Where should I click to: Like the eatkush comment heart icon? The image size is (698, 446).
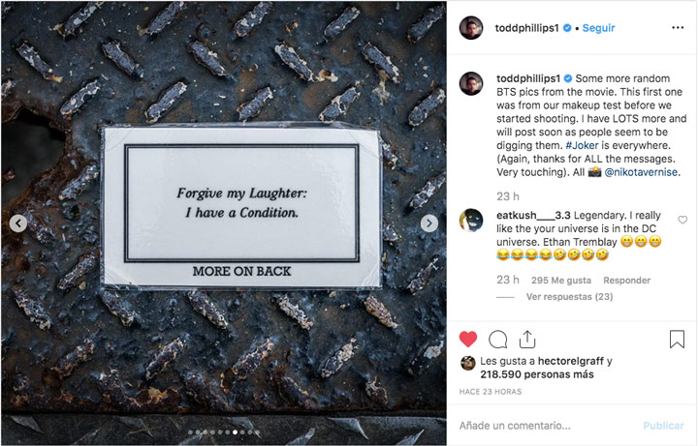(x=682, y=220)
